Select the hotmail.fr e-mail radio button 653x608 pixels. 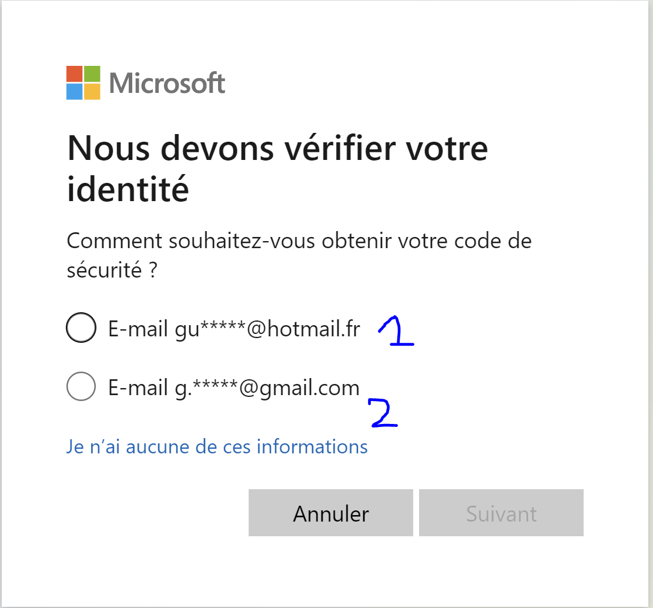point(81,328)
